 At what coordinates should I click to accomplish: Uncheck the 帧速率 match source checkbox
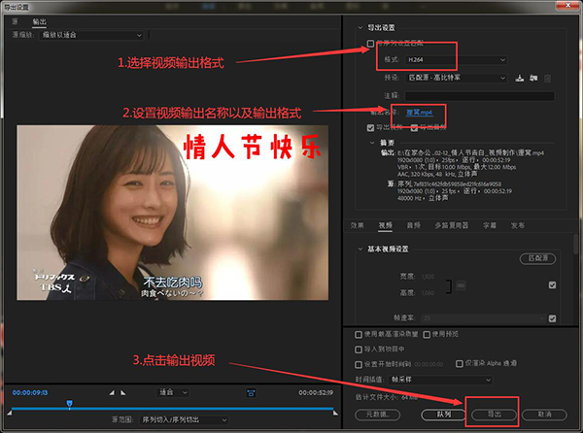(x=552, y=318)
